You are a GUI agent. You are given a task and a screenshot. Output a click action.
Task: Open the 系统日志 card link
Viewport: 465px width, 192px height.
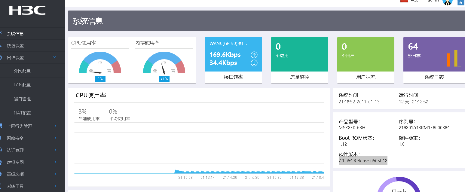point(434,77)
